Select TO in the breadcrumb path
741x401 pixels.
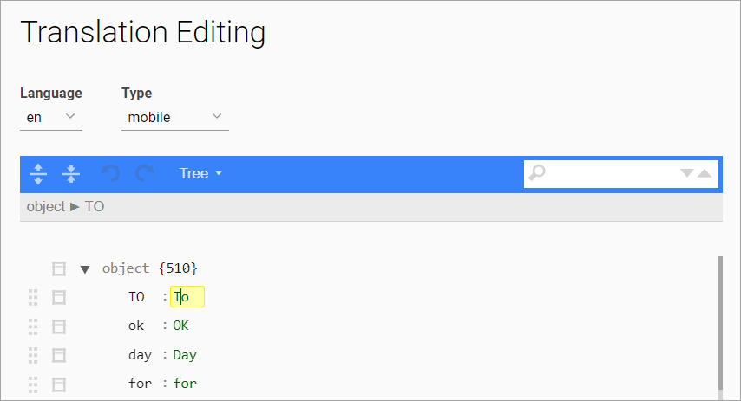[x=95, y=206]
